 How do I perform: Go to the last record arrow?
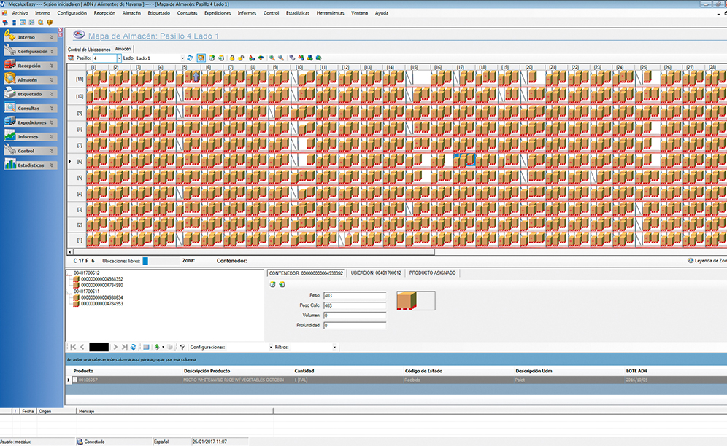point(124,347)
